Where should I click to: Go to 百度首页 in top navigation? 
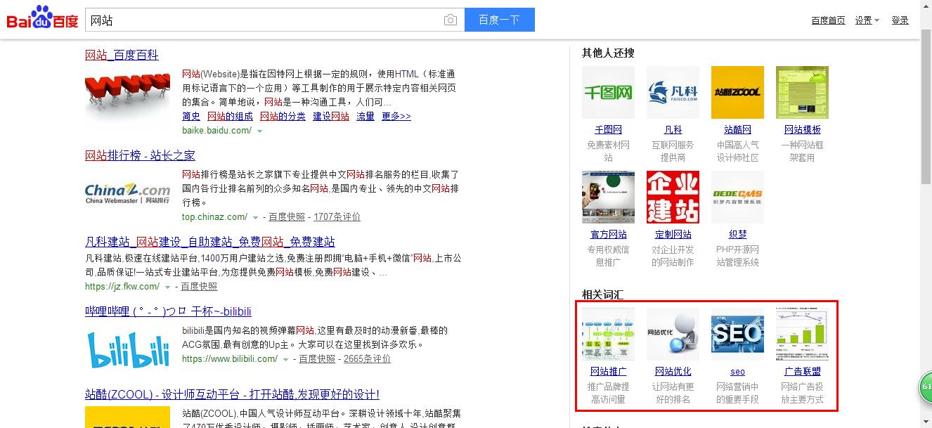(828, 20)
